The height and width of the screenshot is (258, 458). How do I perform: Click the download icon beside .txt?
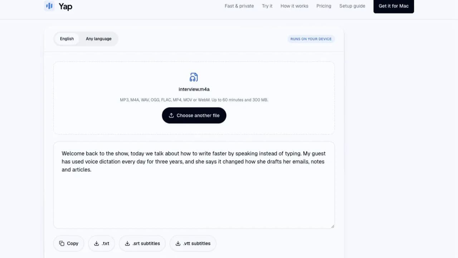(x=96, y=243)
